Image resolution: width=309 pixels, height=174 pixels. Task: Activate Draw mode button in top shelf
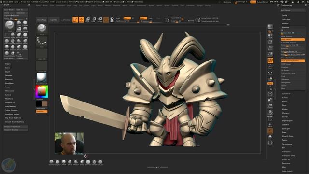pyautogui.click(x=81, y=19)
